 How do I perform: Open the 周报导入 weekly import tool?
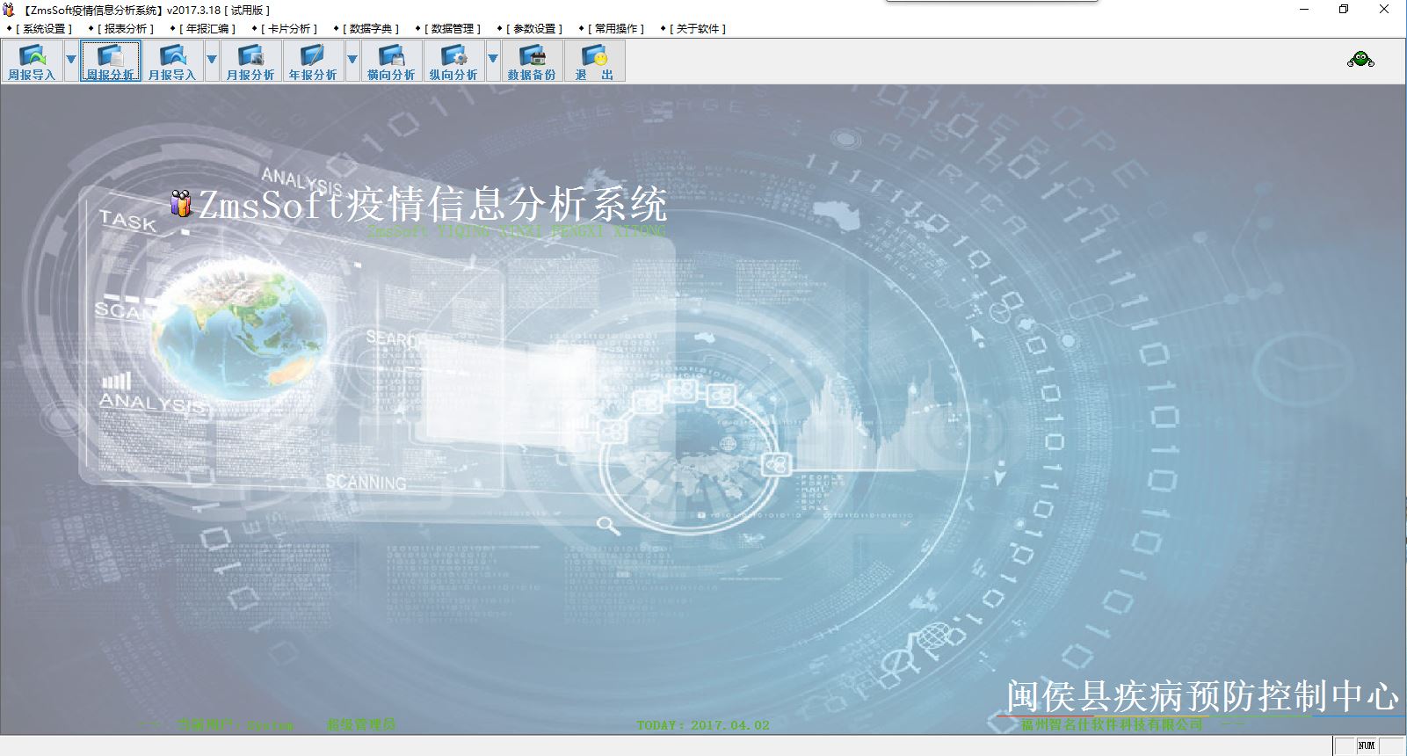(32, 62)
